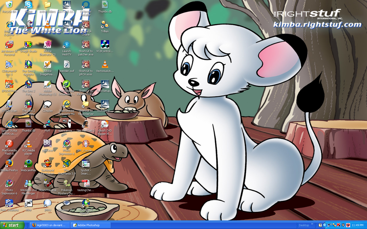Viewport: 367px width, 229px height.
Task: Run the HijackThis.exe icon
Action: coord(47,185)
